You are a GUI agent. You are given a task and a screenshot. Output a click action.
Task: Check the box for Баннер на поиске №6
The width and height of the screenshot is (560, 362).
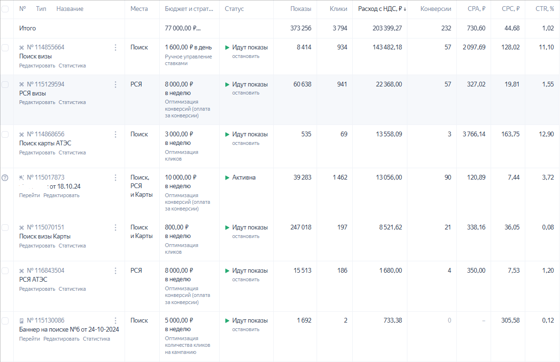pos(5,321)
